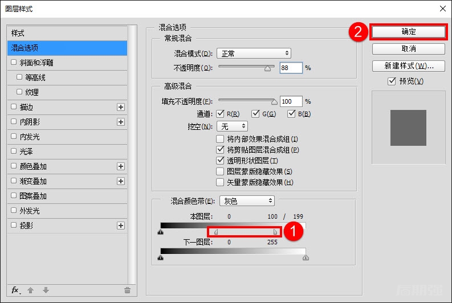Open the 挖空 dropdown

[x=232, y=126]
